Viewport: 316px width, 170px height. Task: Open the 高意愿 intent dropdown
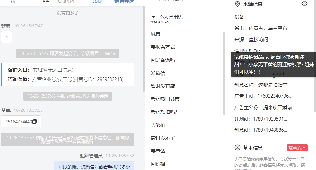tap(297, 148)
